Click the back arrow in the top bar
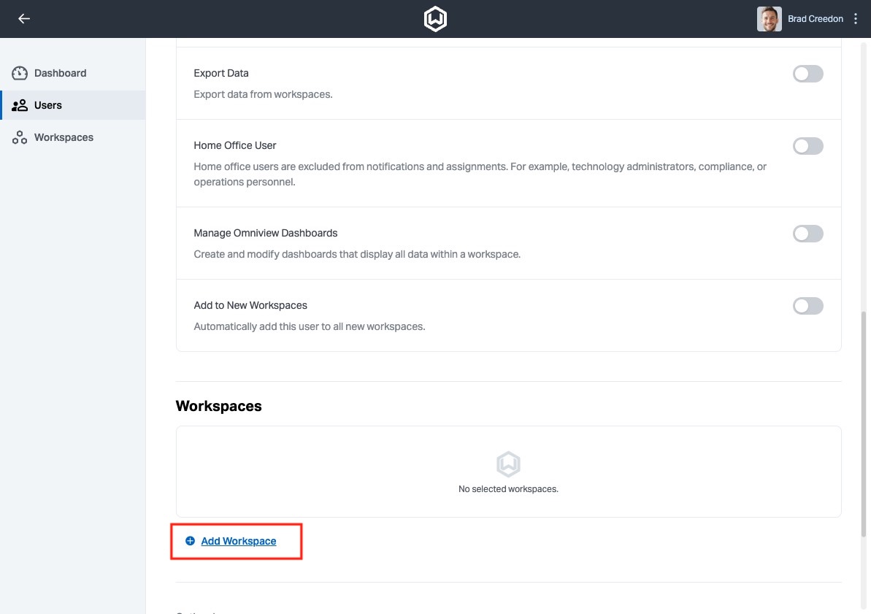The width and height of the screenshot is (871, 614). (x=24, y=18)
